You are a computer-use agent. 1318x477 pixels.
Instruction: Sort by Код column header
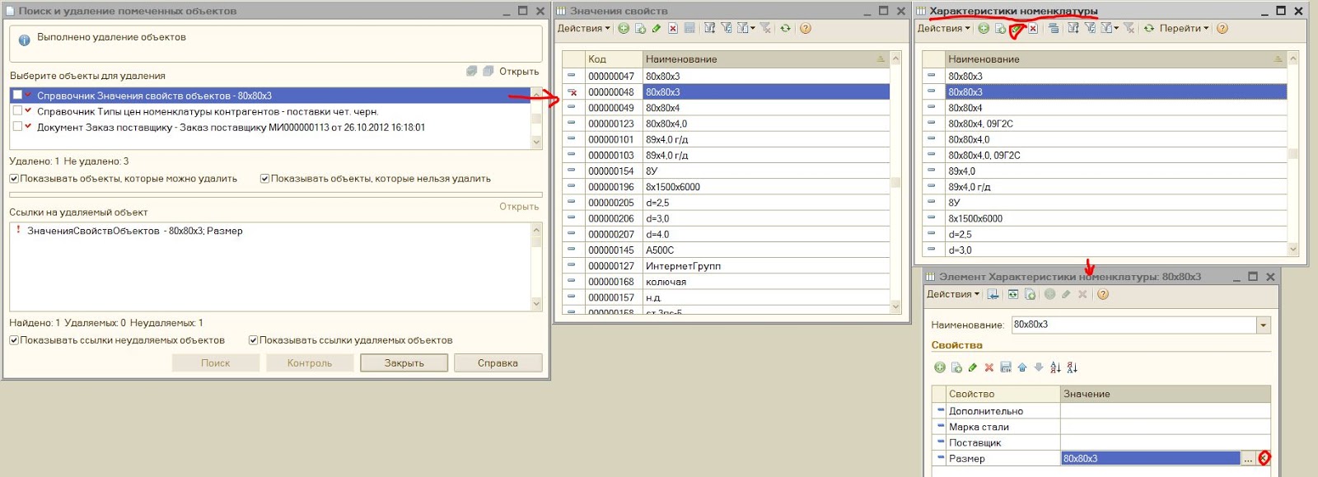[x=613, y=59]
